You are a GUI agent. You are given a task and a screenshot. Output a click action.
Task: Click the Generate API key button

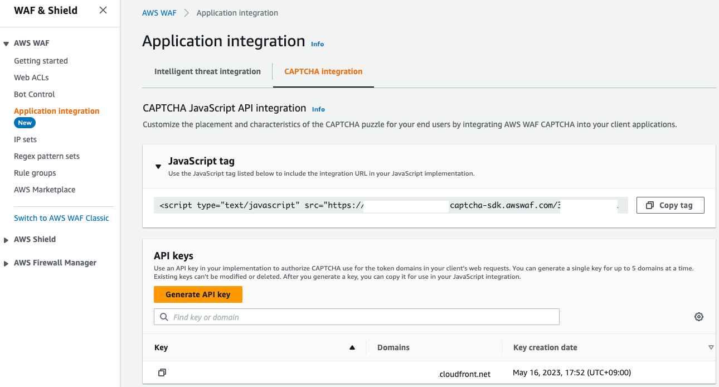pos(198,294)
